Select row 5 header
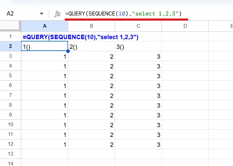Viewport: 233px width, 166px height. coord(10,76)
